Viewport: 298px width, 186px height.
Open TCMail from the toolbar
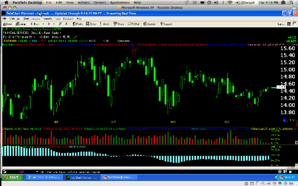click(134, 24)
